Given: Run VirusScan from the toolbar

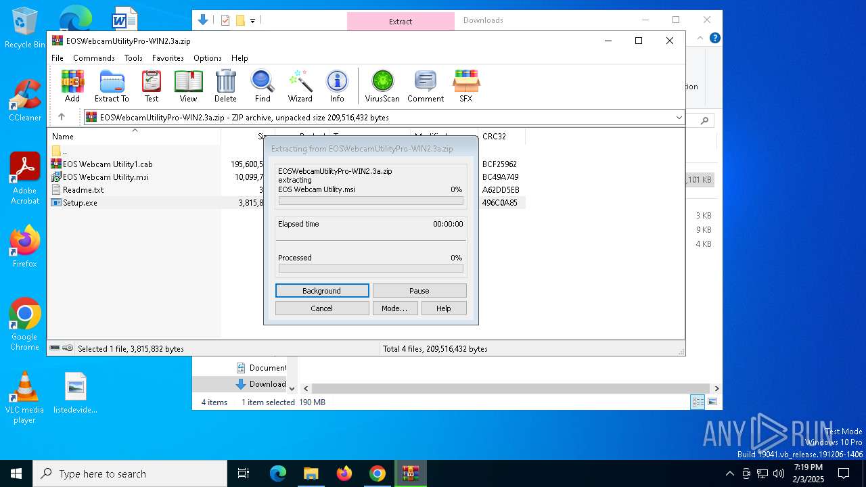Looking at the screenshot, I should [382, 86].
